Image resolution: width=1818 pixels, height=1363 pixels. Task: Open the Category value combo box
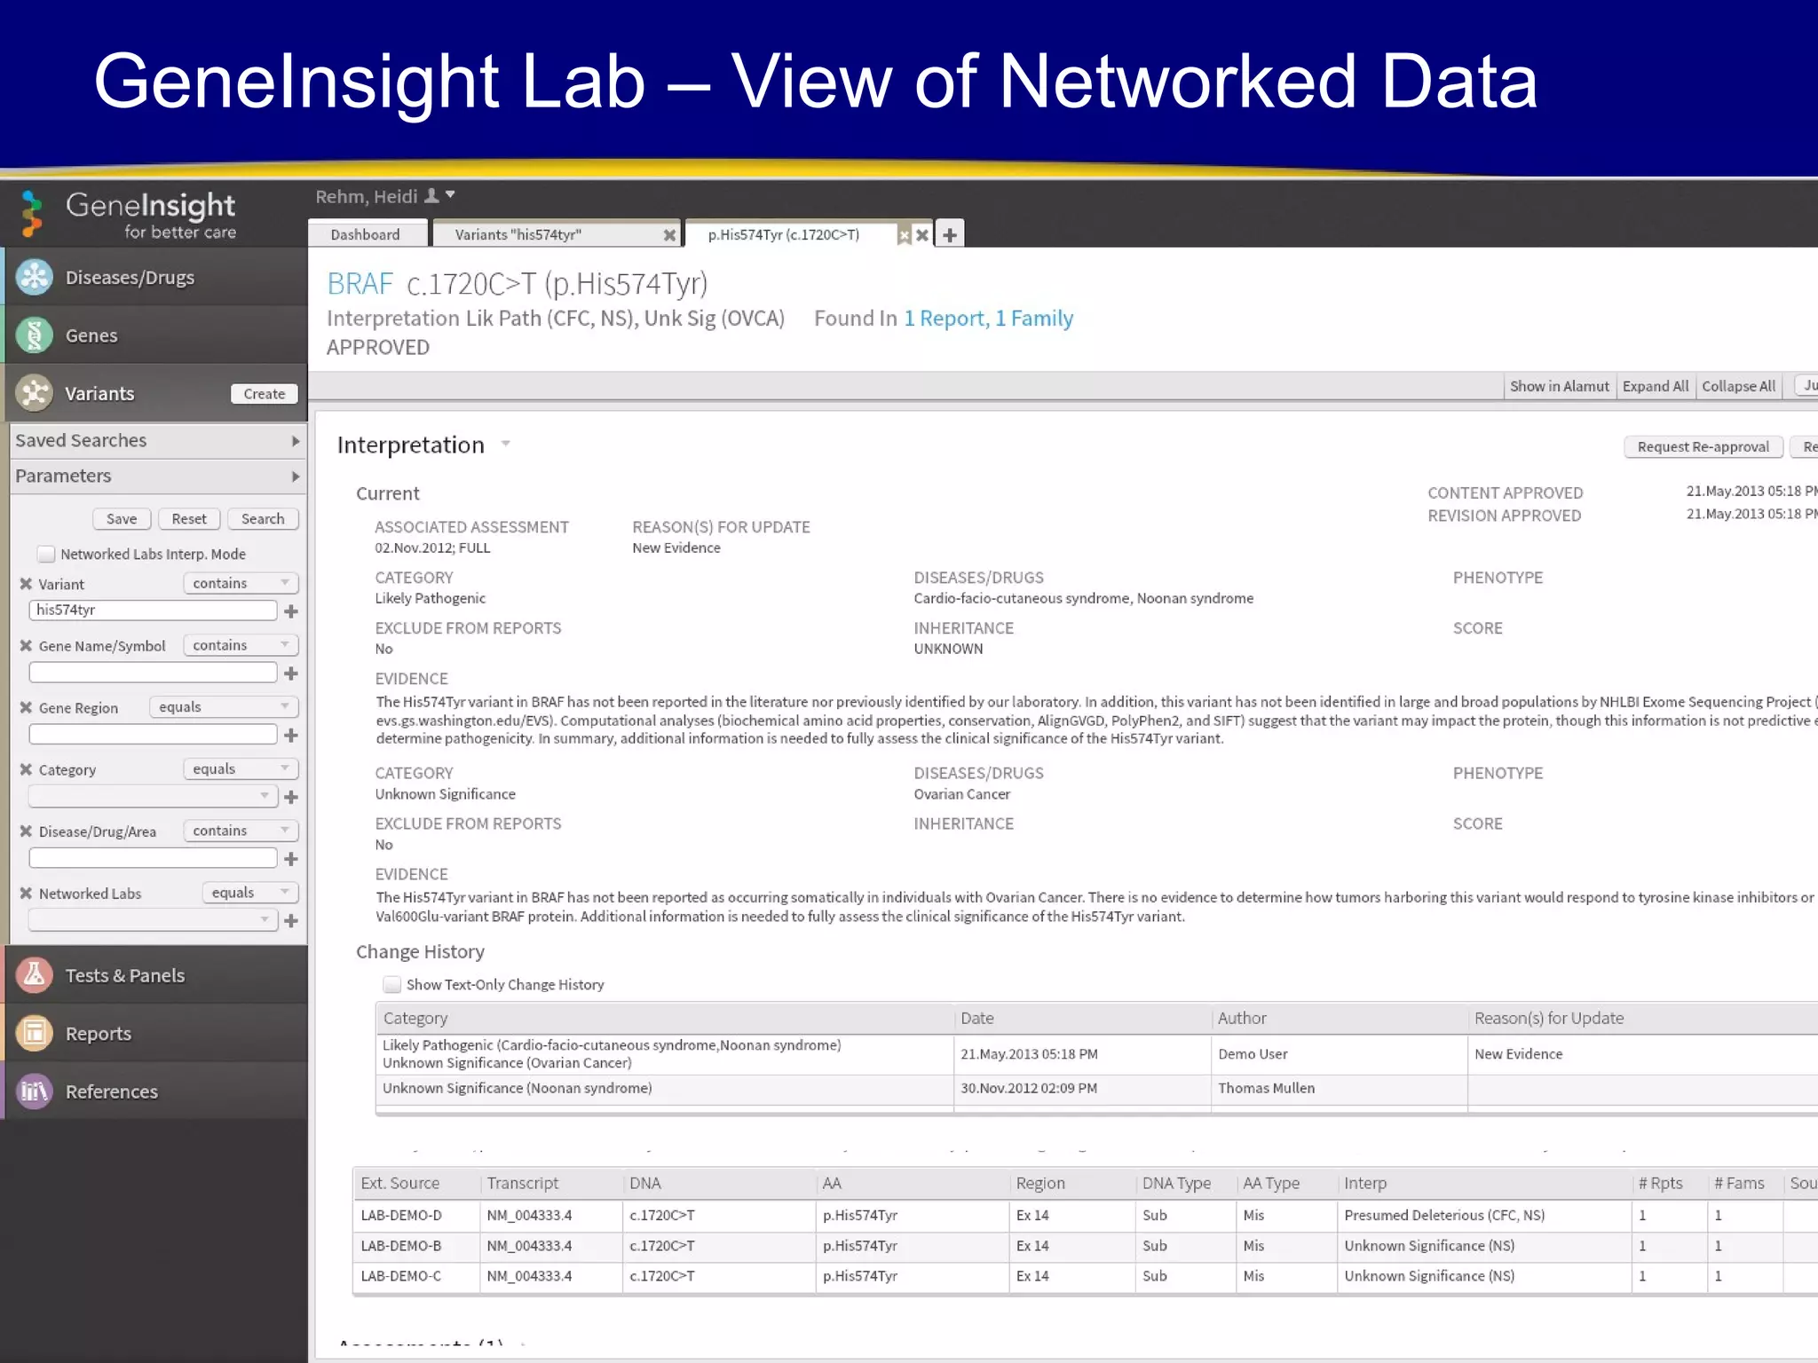pos(153,796)
